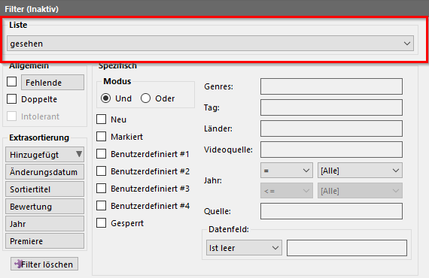Sort by Premiere

click(x=44, y=241)
